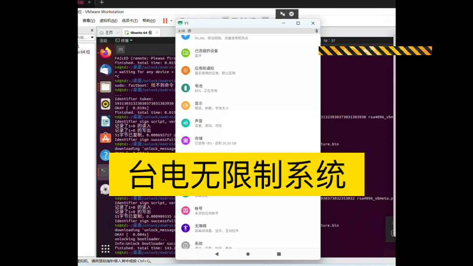Select the 电池 85% 正在充电 text
The width and height of the screenshot is (473, 266).
point(206,88)
